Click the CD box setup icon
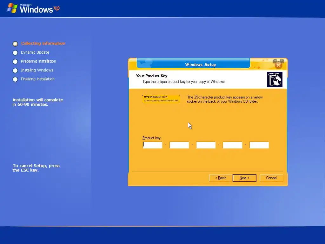The height and width of the screenshot is (244, 325). [275, 79]
